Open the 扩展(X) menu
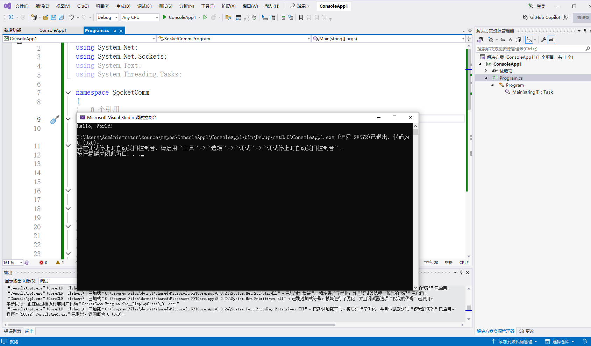 (228, 6)
